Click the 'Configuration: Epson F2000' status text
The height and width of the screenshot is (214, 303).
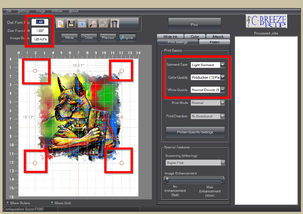pos(23,209)
